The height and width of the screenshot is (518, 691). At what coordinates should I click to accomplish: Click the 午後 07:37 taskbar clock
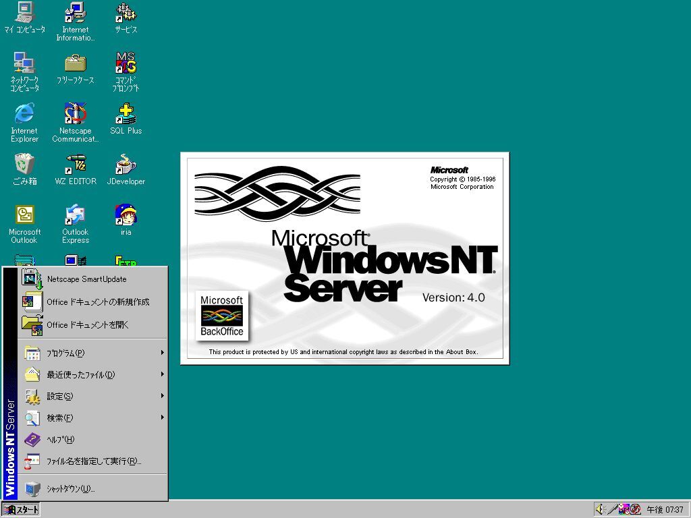pos(665,510)
